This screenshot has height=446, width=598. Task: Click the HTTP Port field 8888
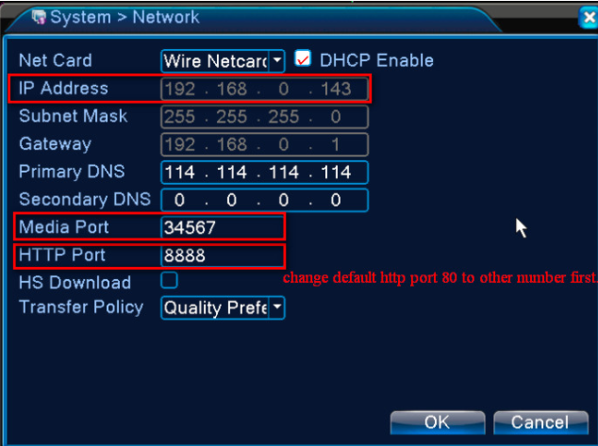(223, 256)
